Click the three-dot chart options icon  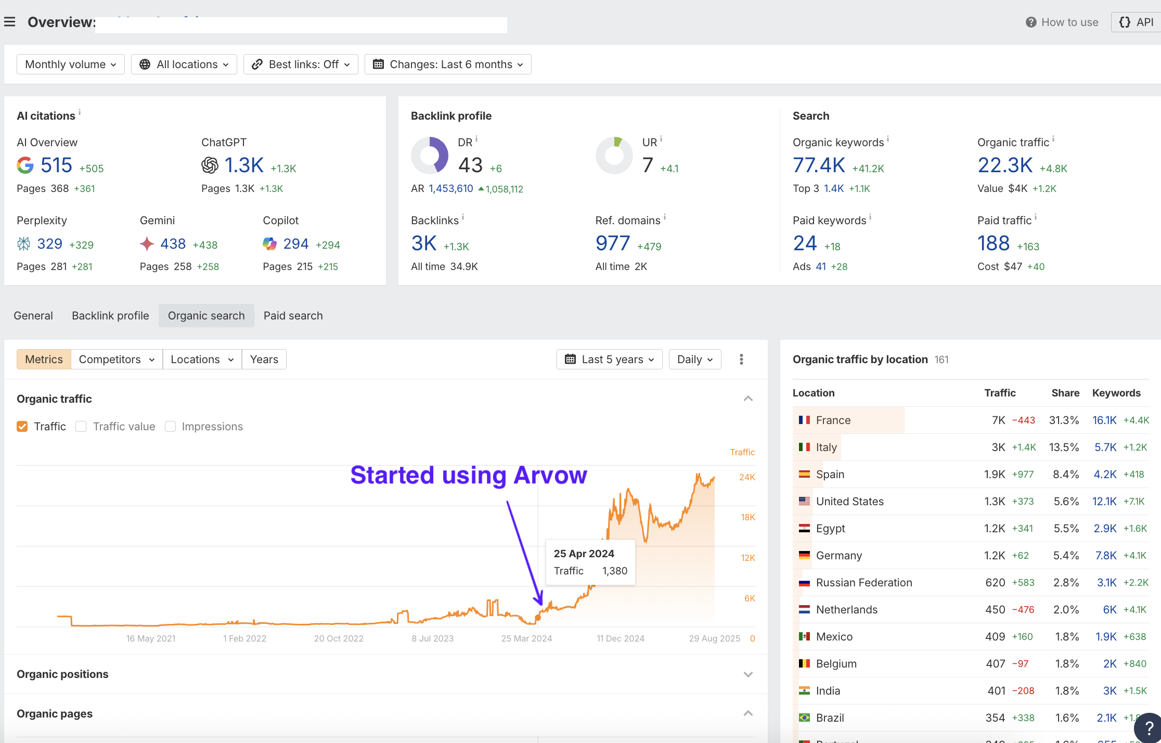[x=741, y=360]
